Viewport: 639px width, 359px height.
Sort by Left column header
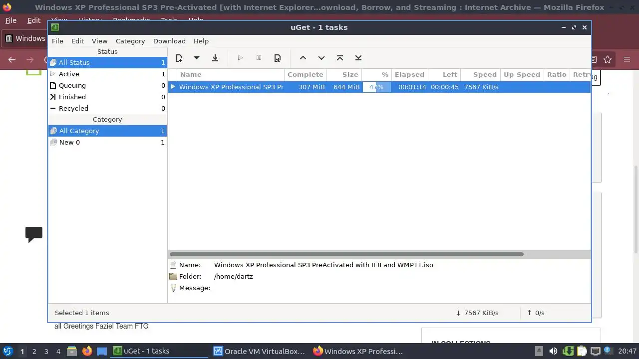444,74
